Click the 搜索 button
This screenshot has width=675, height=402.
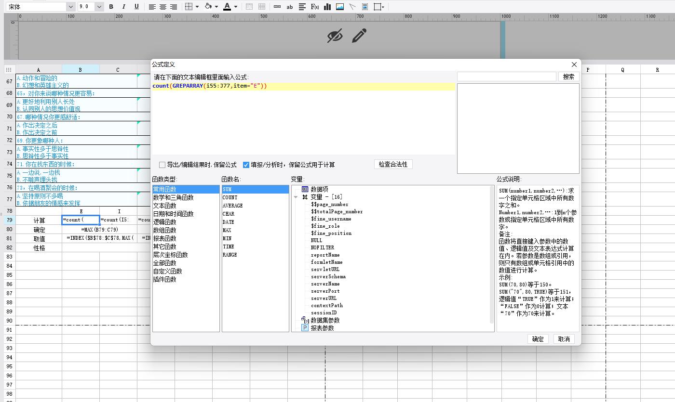point(569,77)
